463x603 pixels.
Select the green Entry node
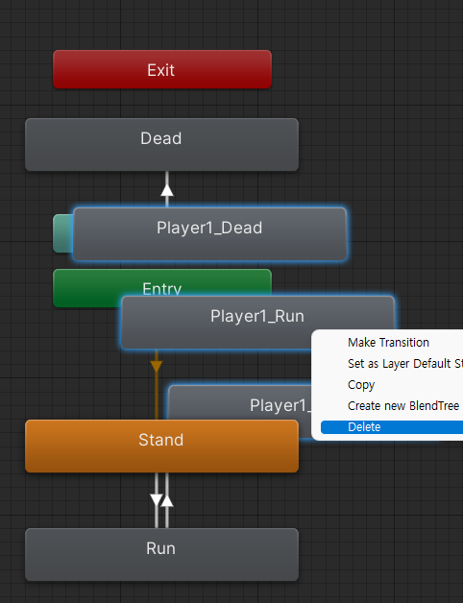87,288
